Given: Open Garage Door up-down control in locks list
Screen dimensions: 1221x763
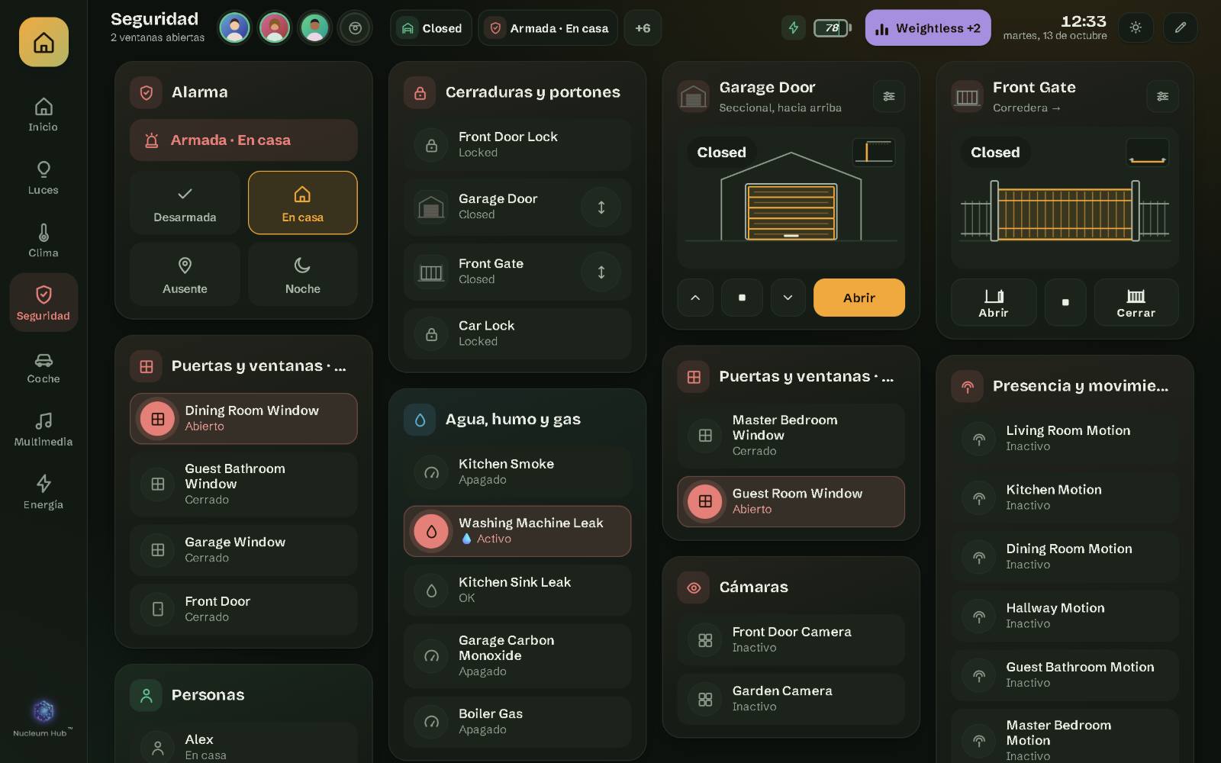Looking at the screenshot, I should pos(601,207).
